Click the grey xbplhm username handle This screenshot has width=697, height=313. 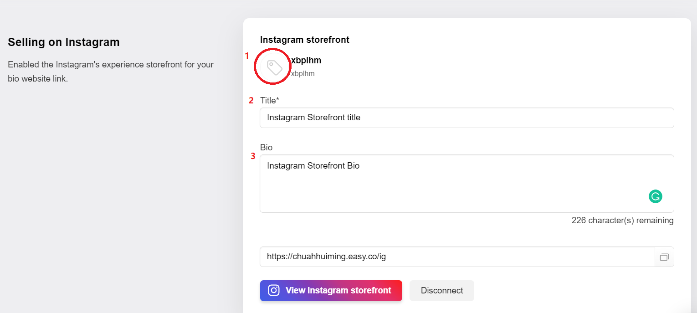(303, 73)
